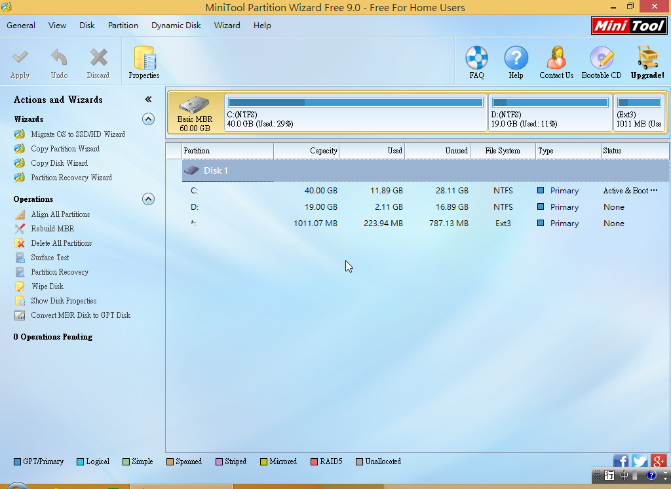Image resolution: width=671 pixels, height=489 pixels.
Task: Open the FAQ lifebuoy icon
Action: tap(476, 59)
